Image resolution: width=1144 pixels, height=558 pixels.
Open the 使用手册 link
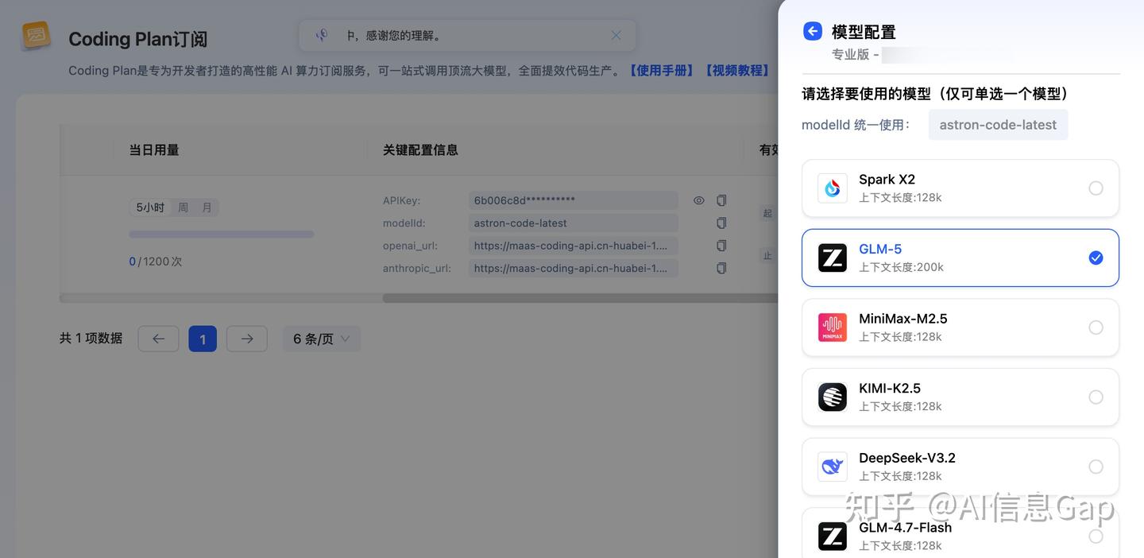[x=661, y=71]
